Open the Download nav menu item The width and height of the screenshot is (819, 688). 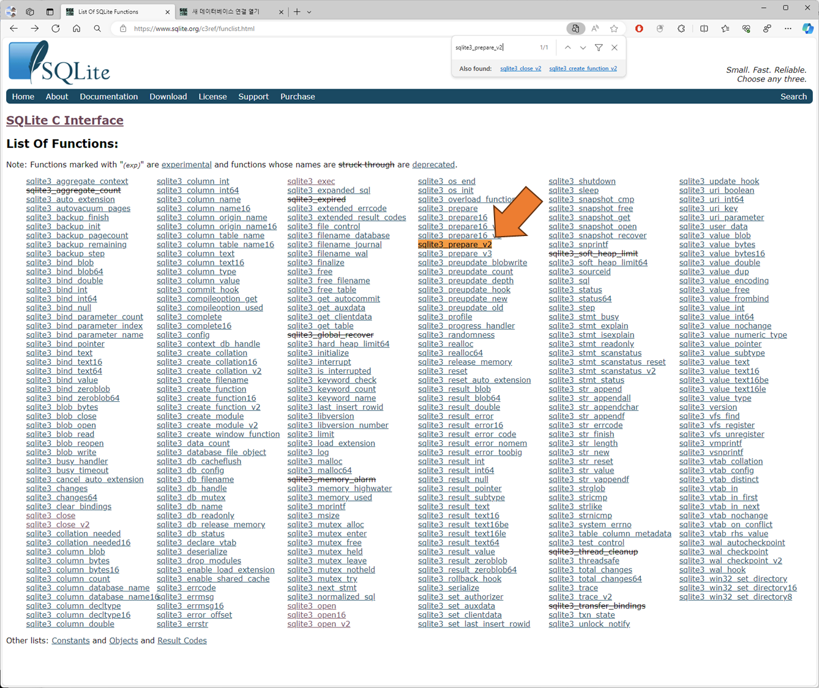pyautogui.click(x=168, y=97)
